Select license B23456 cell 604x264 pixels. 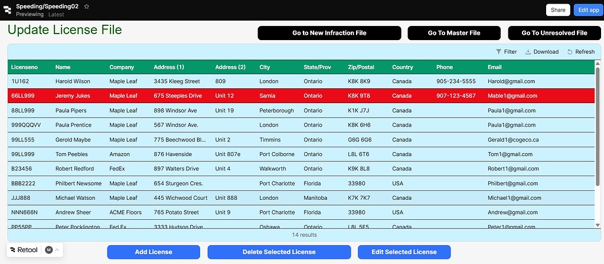[x=22, y=169]
